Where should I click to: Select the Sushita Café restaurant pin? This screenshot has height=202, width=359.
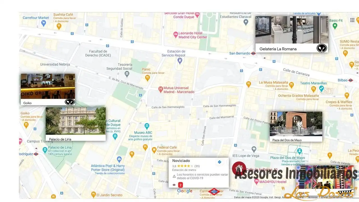pos(59,26)
